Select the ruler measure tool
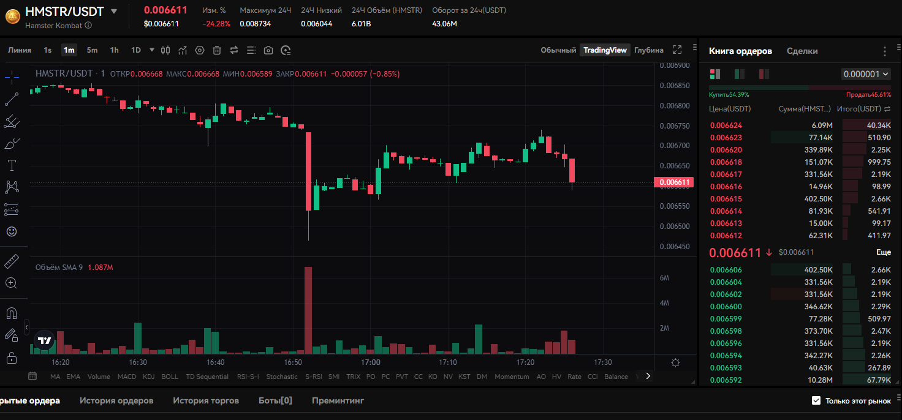 tap(12, 261)
